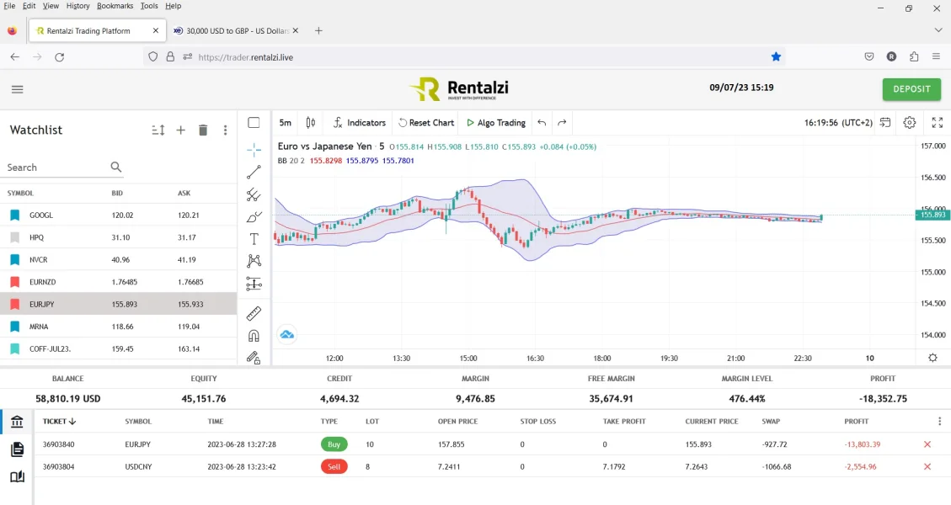951x505 pixels.
Task: Toggle fullscreen mode for the chart
Action: pos(938,123)
